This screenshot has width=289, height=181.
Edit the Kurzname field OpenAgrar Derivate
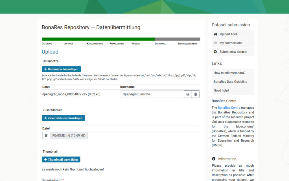152,94
